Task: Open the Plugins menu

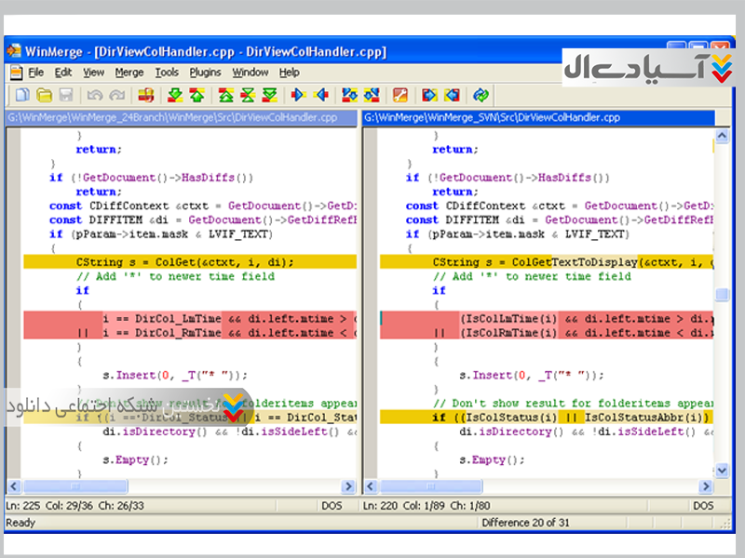Action: pos(205,73)
